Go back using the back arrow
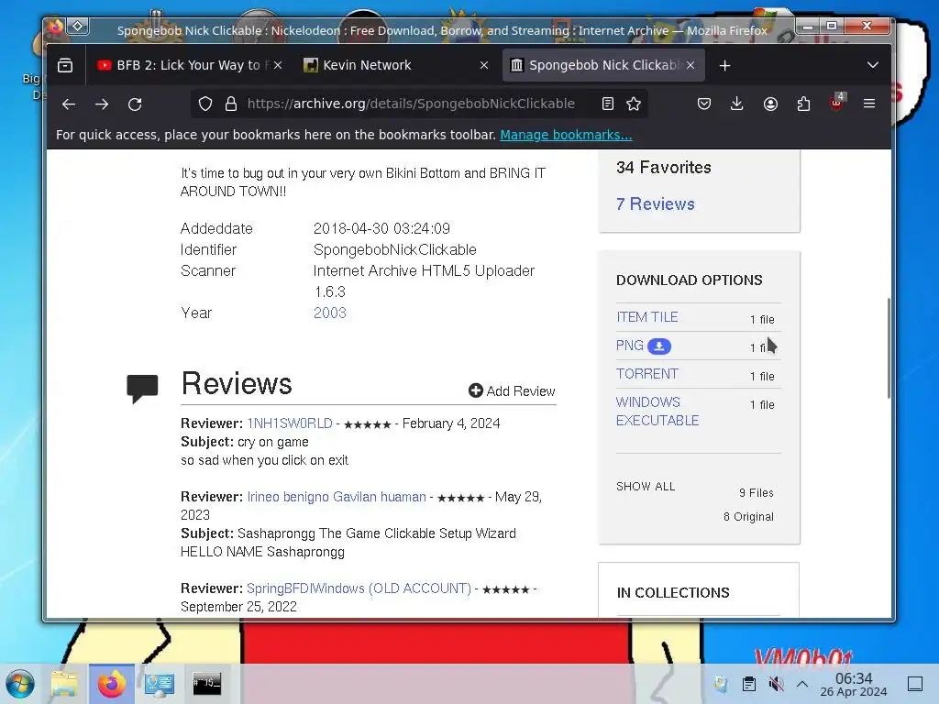 (x=69, y=104)
